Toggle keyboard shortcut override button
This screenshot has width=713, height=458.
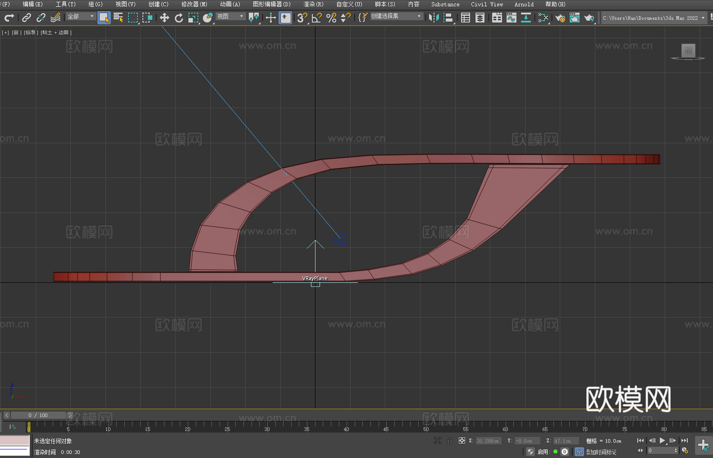[285, 18]
